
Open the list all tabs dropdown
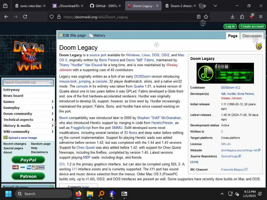215,6
